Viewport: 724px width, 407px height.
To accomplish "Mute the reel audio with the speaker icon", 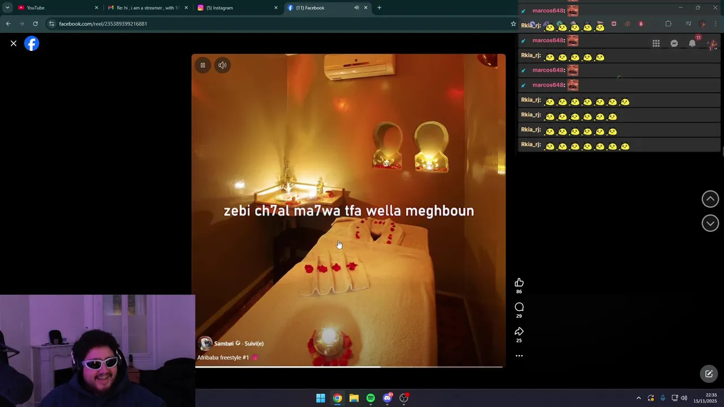I will coord(222,65).
